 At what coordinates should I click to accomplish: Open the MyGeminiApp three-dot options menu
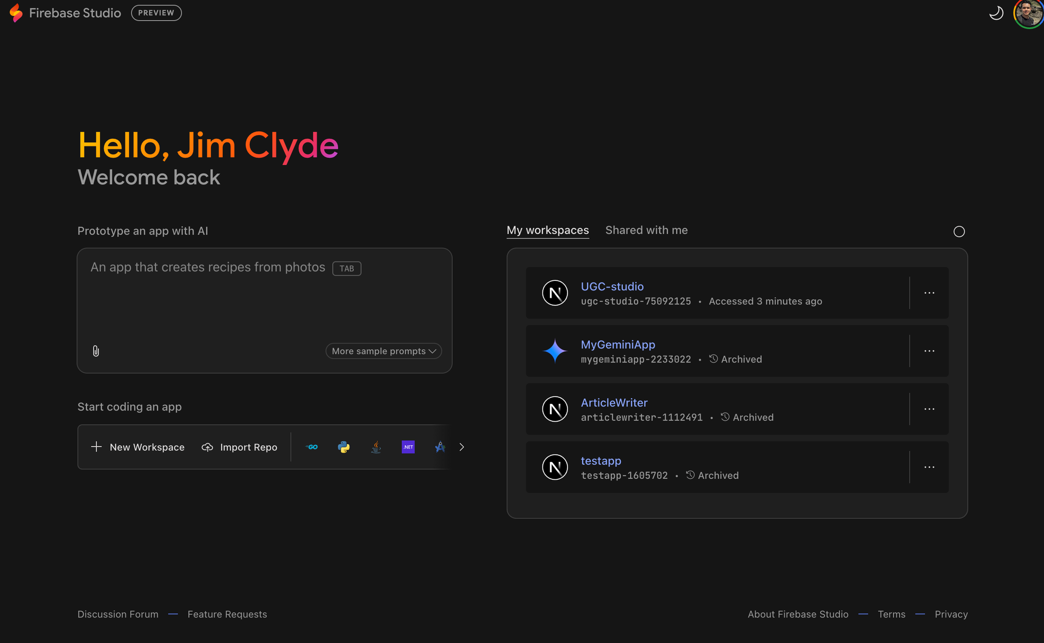click(x=929, y=351)
